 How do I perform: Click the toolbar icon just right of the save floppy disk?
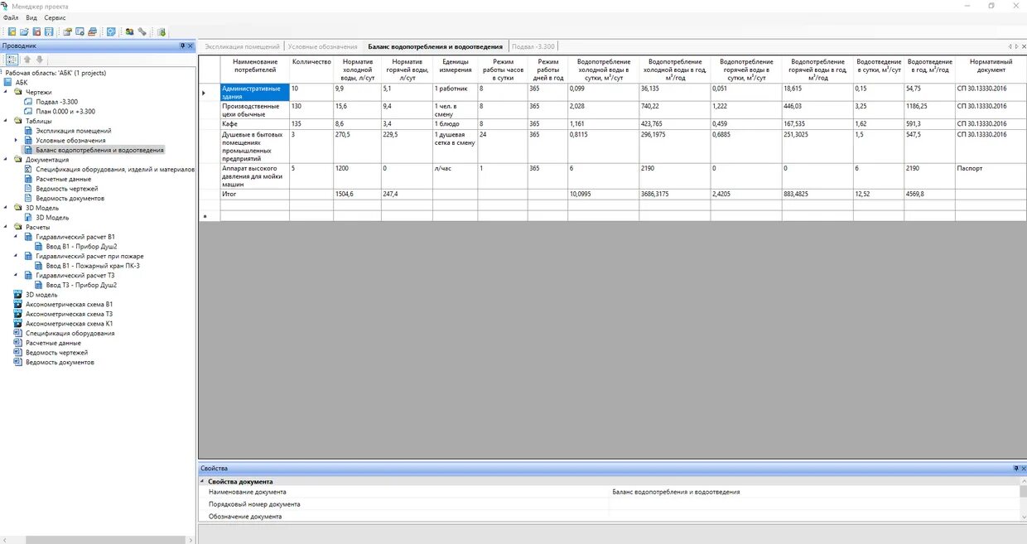(x=68, y=32)
